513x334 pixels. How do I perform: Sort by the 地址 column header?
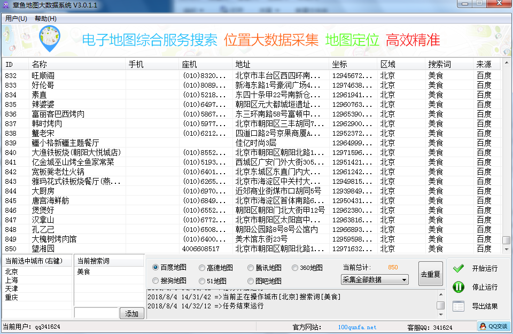pyautogui.click(x=281, y=65)
